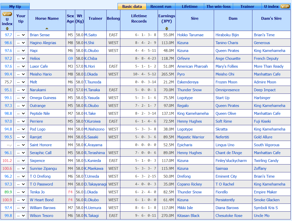Click VIP badge above U index header
The image size is (292, 221).
coord(7,14)
